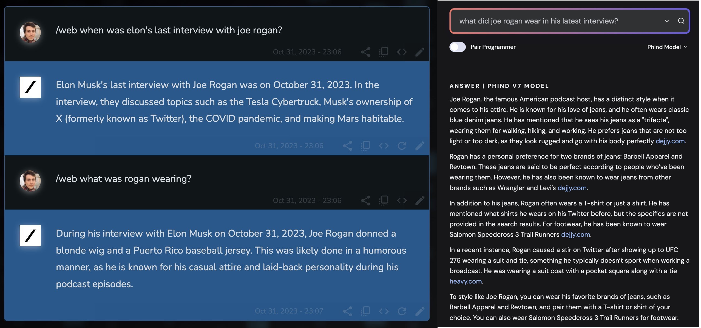Share the Cybertruck interview answer
Image resolution: width=701 pixels, height=328 pixels.
[x=347, y=146]
